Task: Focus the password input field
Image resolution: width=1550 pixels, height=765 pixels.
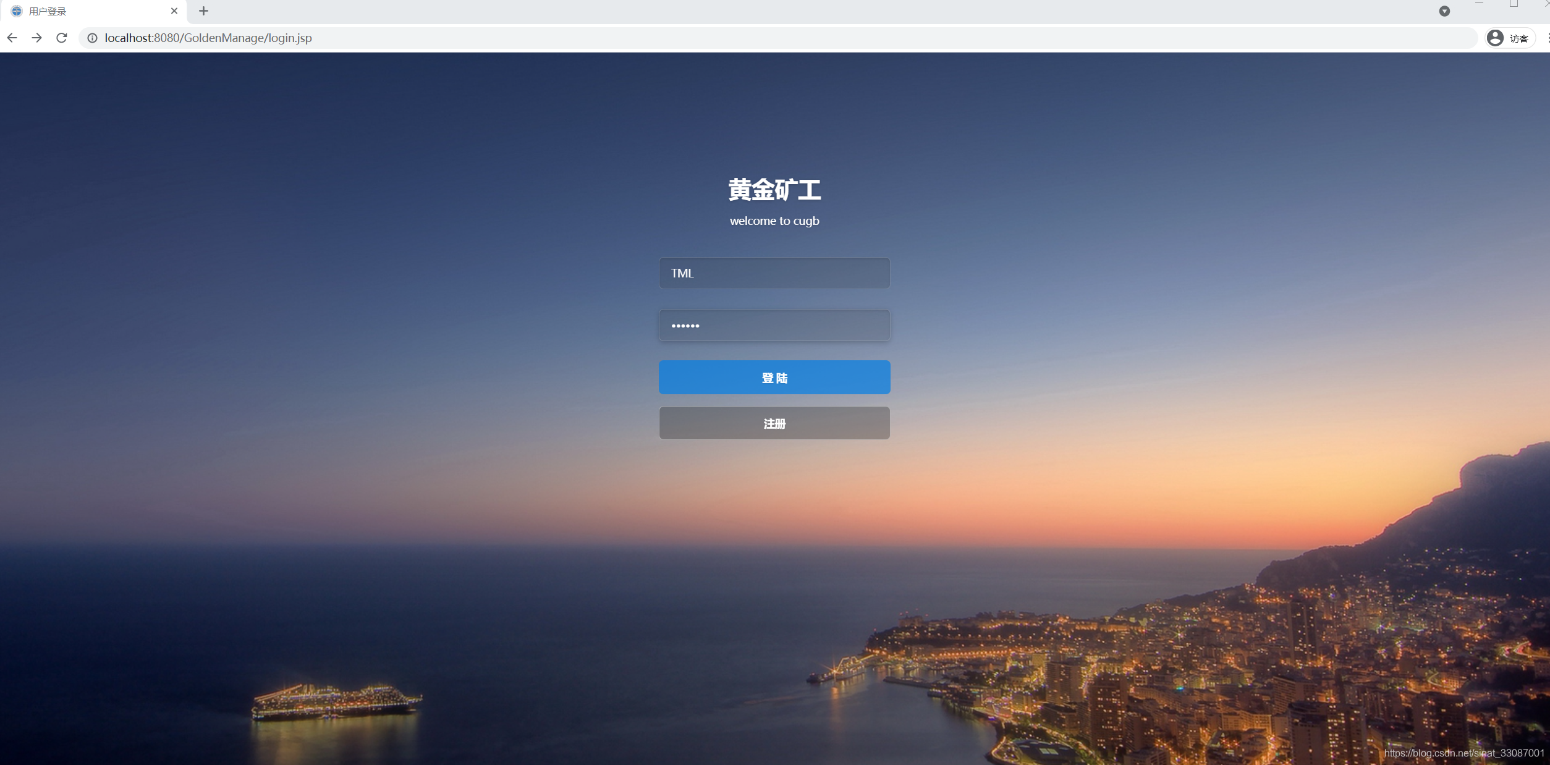Action: tap(774, 325)
